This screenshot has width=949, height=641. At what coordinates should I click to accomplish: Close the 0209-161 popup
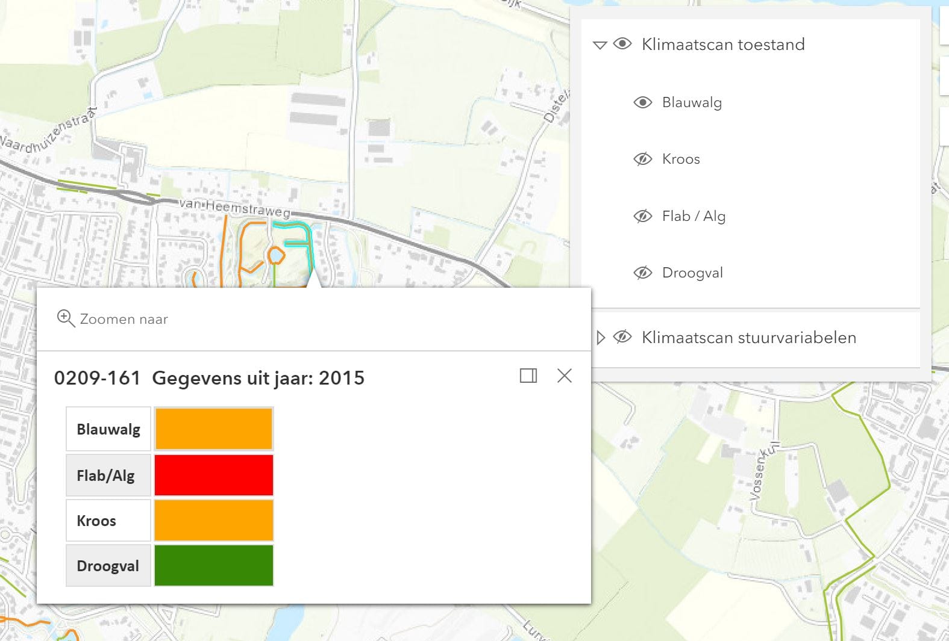click(565, 376)
